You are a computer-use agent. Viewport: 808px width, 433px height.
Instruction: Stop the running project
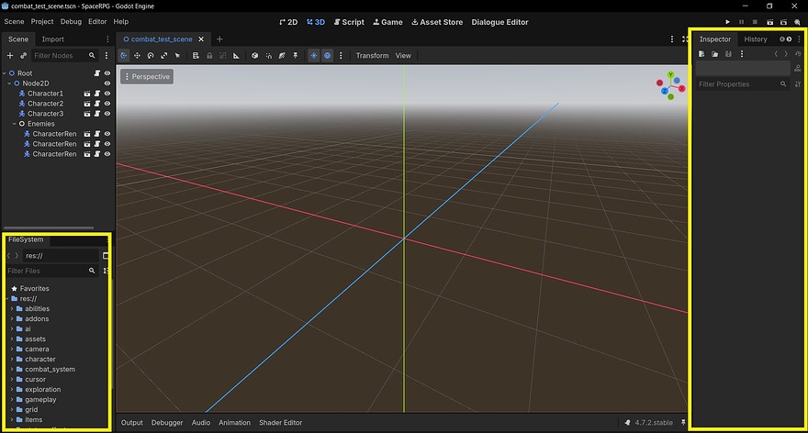point(755,22)
